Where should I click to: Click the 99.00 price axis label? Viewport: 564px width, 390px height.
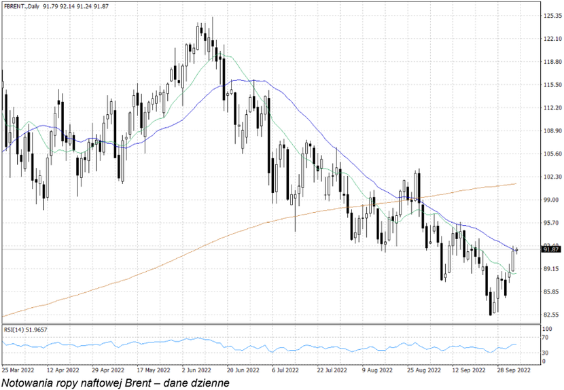[550, 200]
